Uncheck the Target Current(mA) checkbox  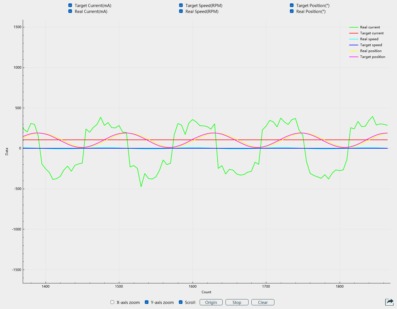tap(70, 5)
